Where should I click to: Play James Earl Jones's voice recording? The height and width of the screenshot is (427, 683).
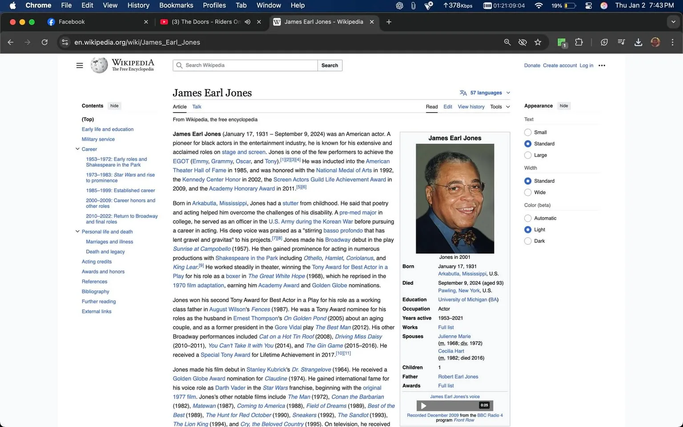pos(423,405)
